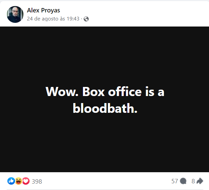Click the surname "Proyas" in the header

(x=51, y=10)
